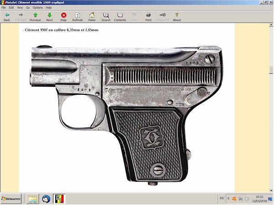Go to the Next page
Screen dimensions: 274x205
click(x=49, y=17)
